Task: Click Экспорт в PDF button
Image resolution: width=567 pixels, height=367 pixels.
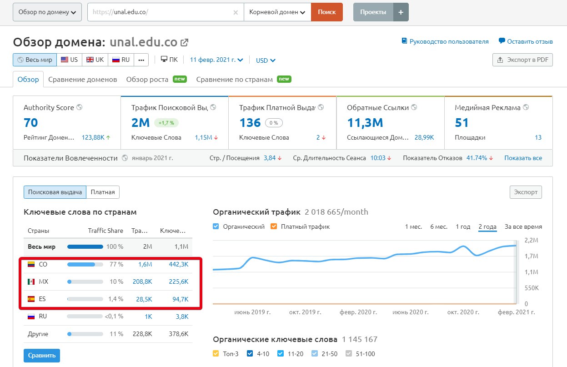Action: point(522,60)
